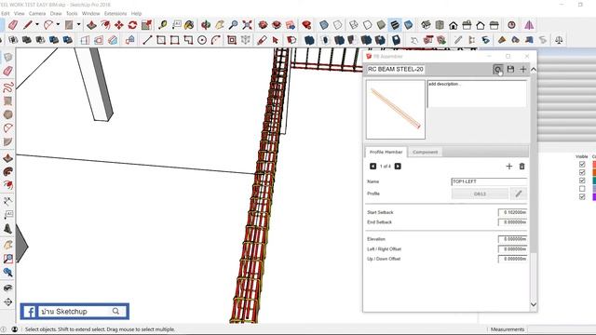Click the pencil edit profile button
596x335 pixels.
tap(519, 194)
